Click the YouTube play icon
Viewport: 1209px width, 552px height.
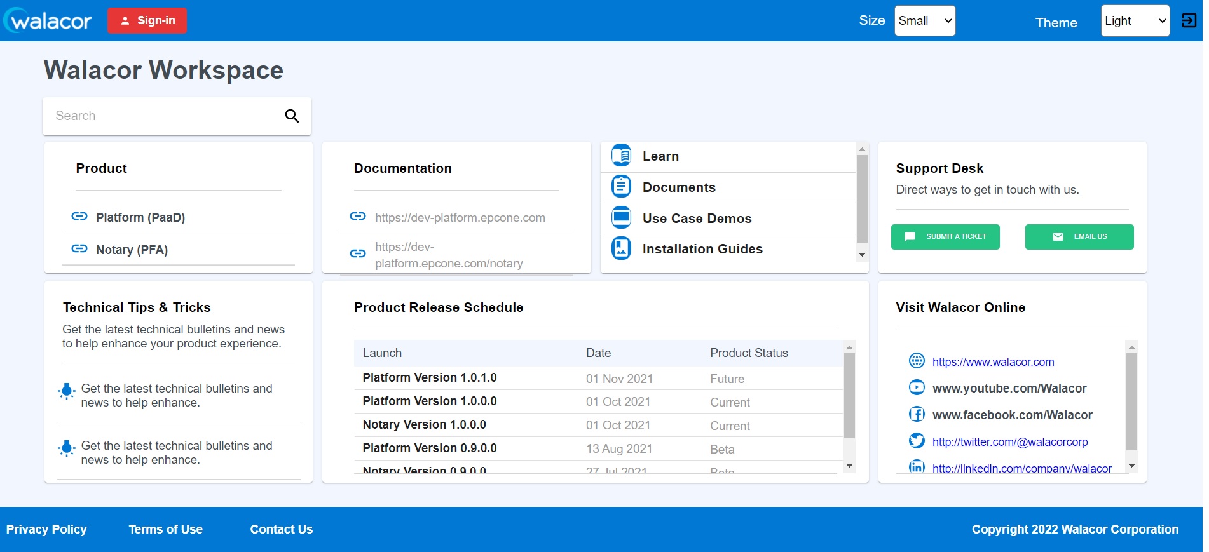[917, 387]
